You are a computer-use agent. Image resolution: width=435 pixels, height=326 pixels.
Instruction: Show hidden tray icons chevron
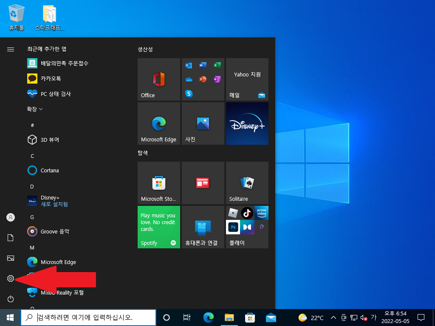click(334, 318)
